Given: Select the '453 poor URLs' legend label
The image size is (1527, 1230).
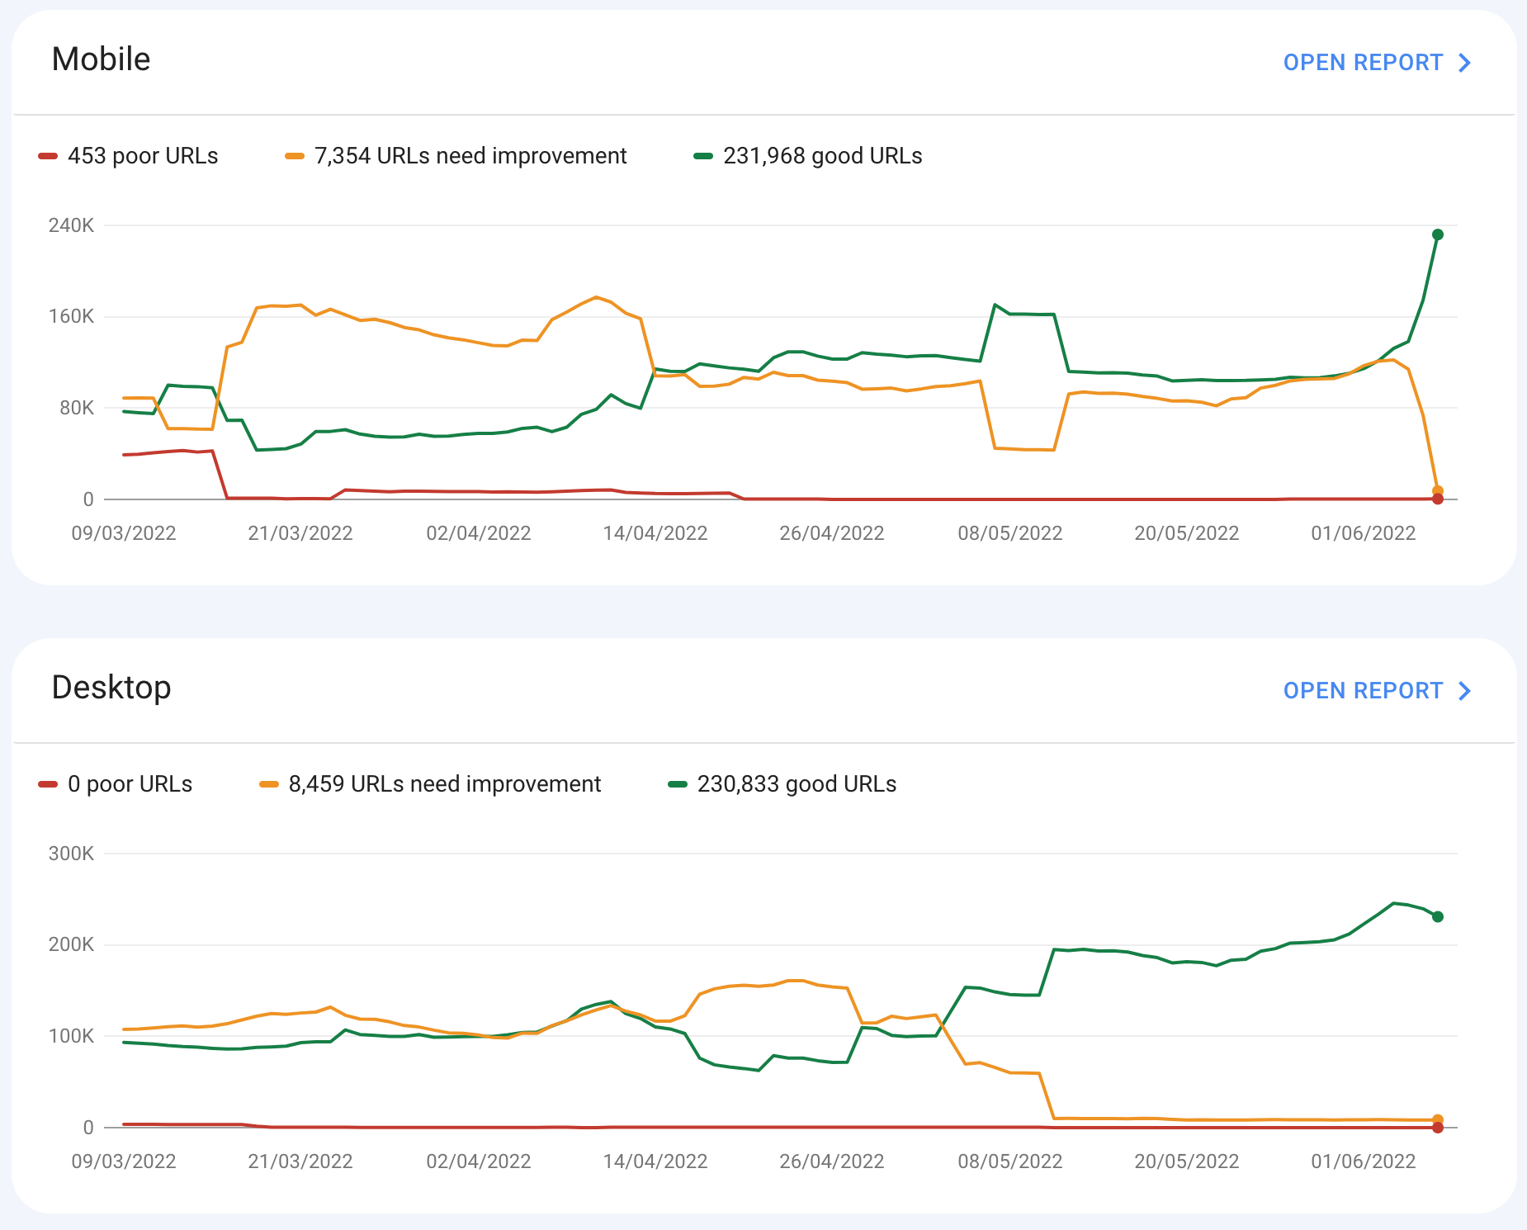Looking at the screenshot, I should (x=143, y=156).
